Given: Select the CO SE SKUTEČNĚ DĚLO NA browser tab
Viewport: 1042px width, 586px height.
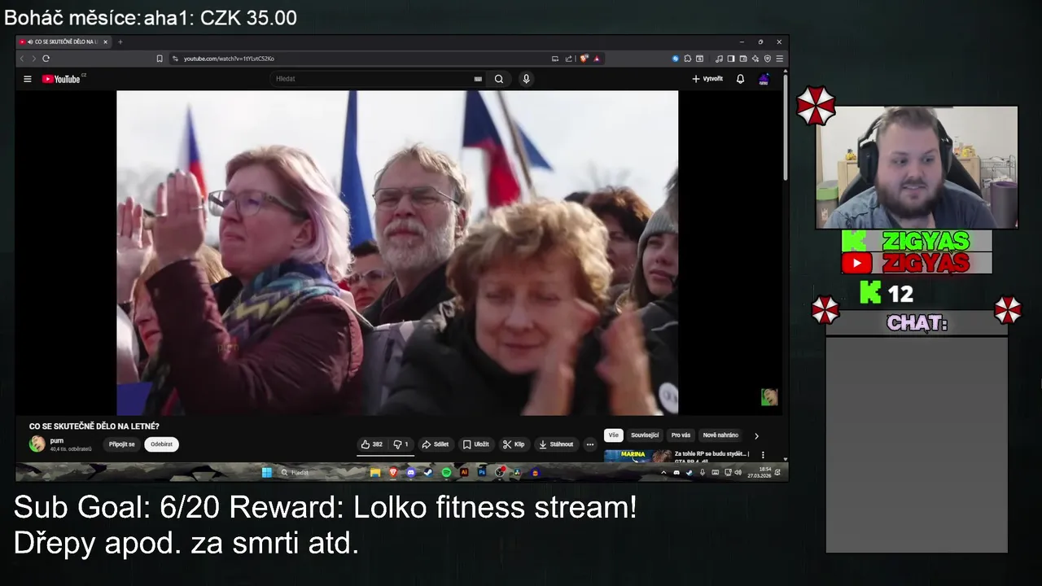Looking at the screenshot, I should coord(64,42).
